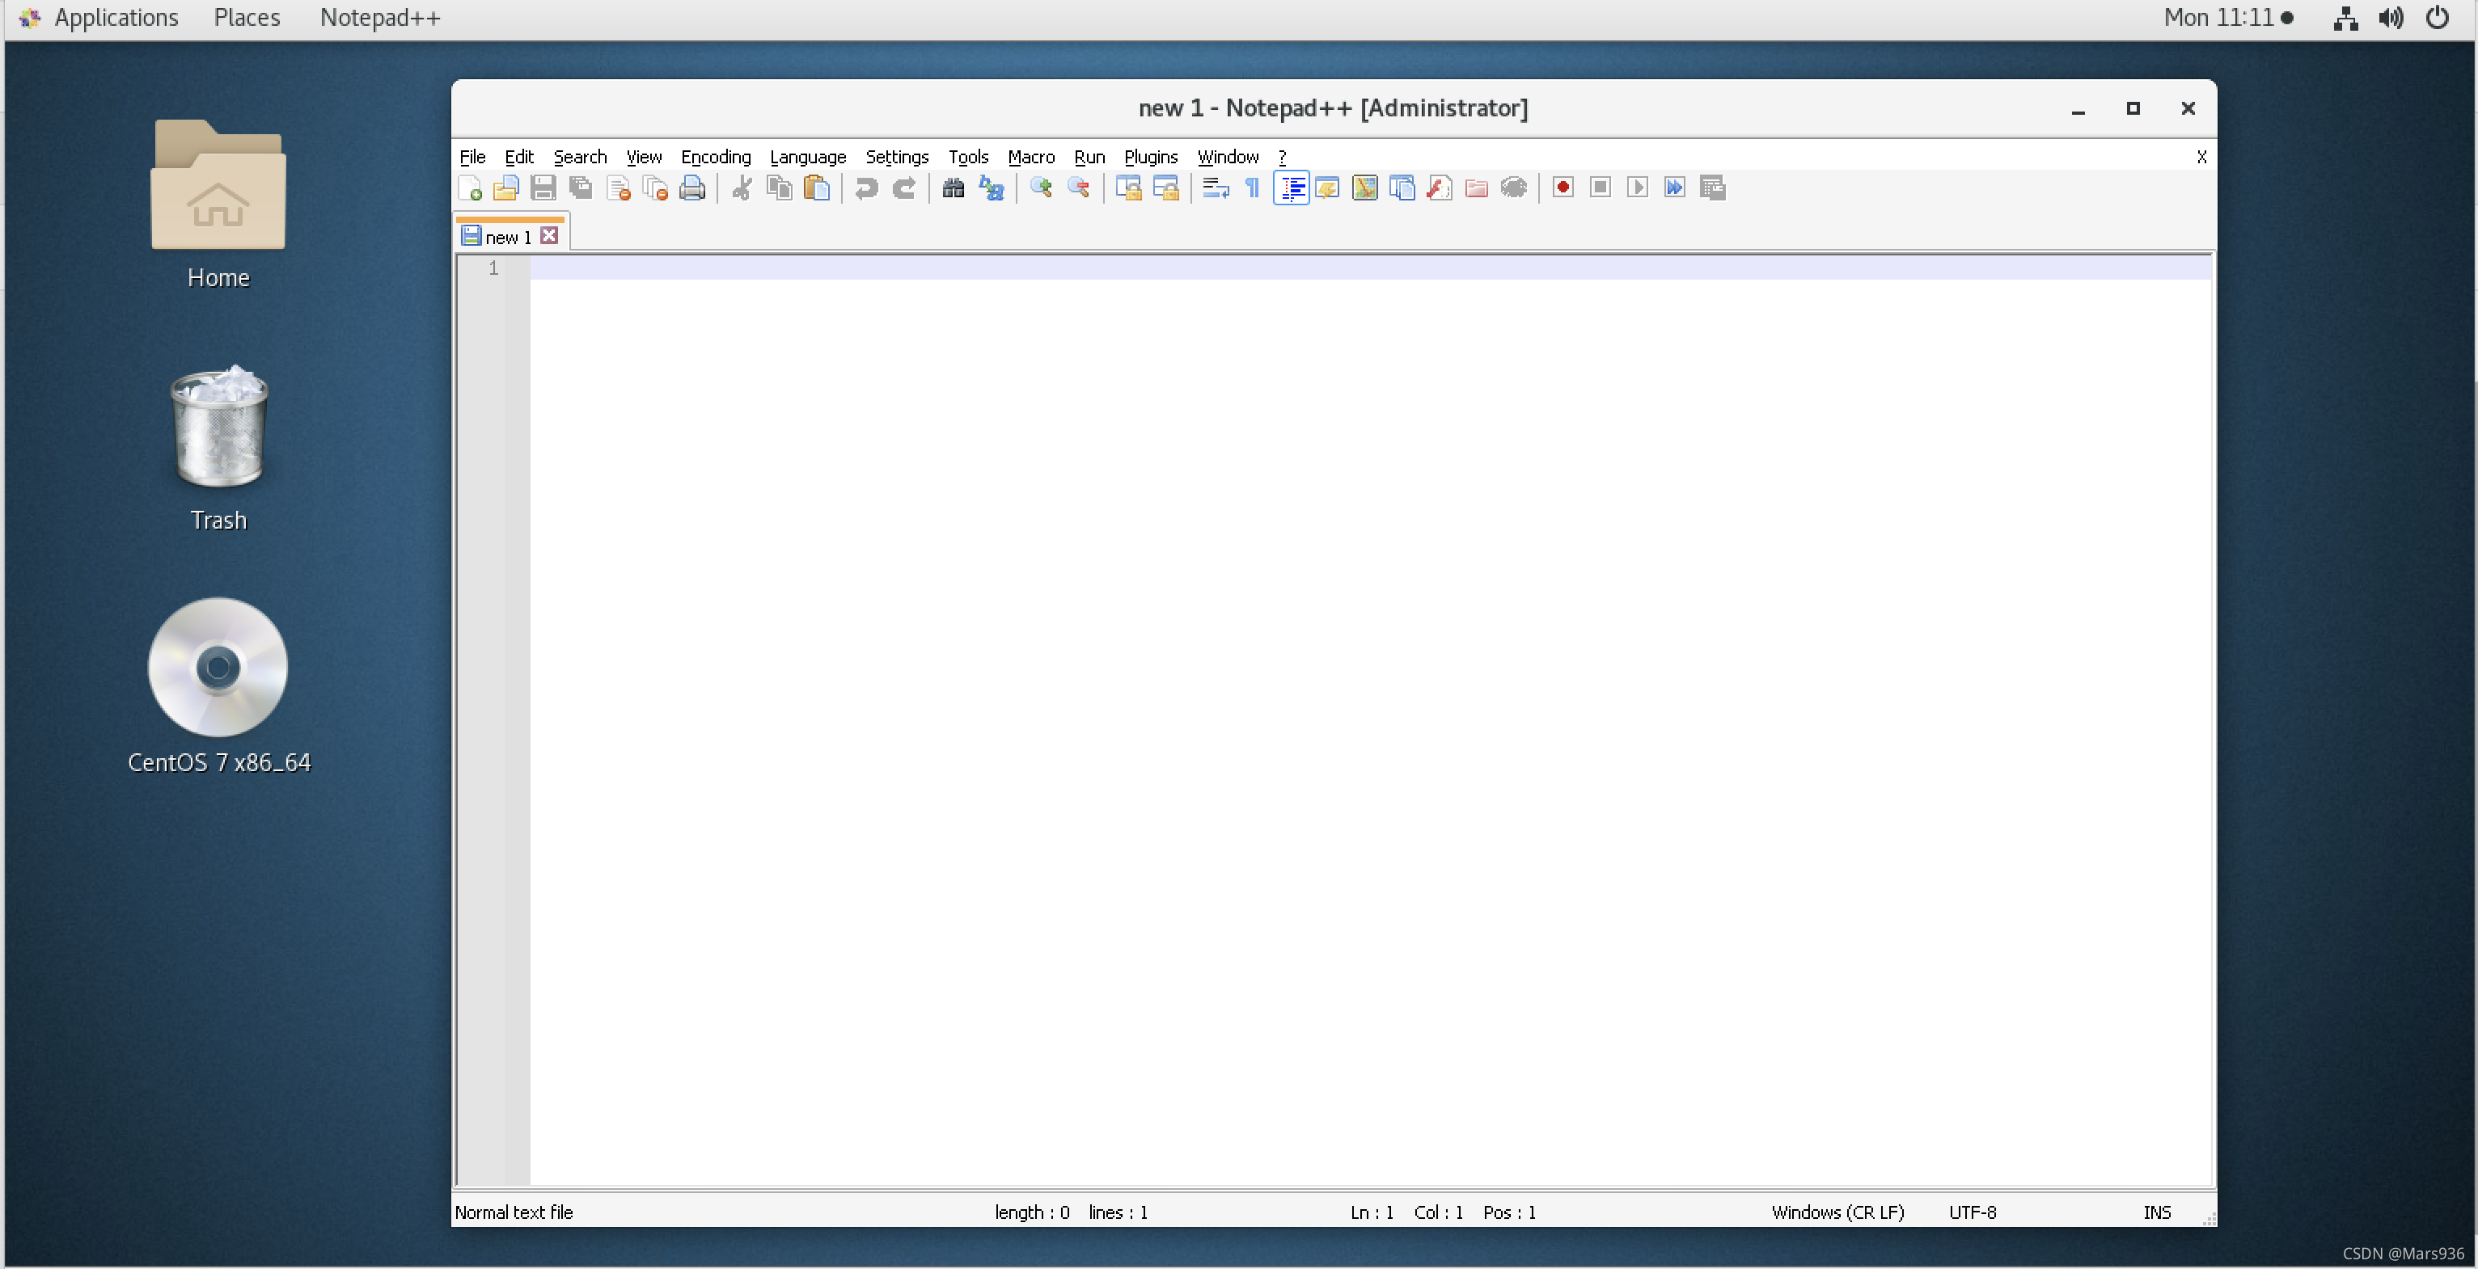This screenshot has height=1269, width=2478.
Task: Open the Tools menu
Action: point(968,157)
